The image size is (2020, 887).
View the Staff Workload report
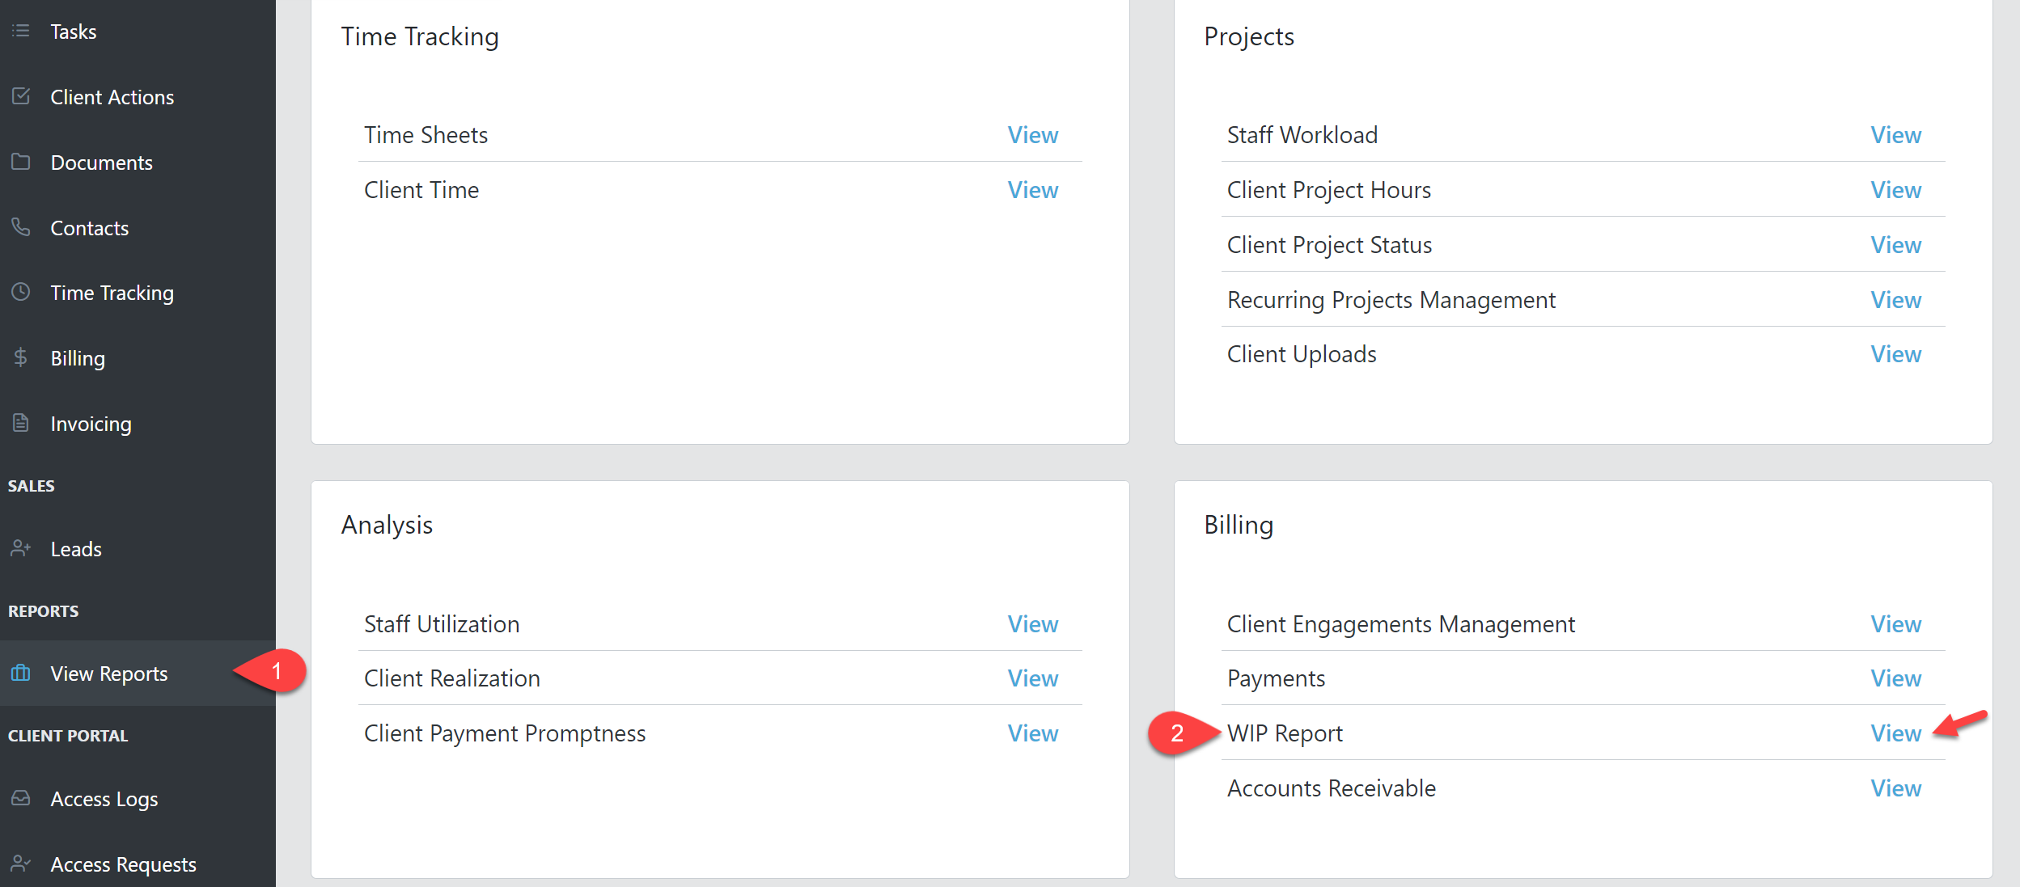coord(1895,135)
